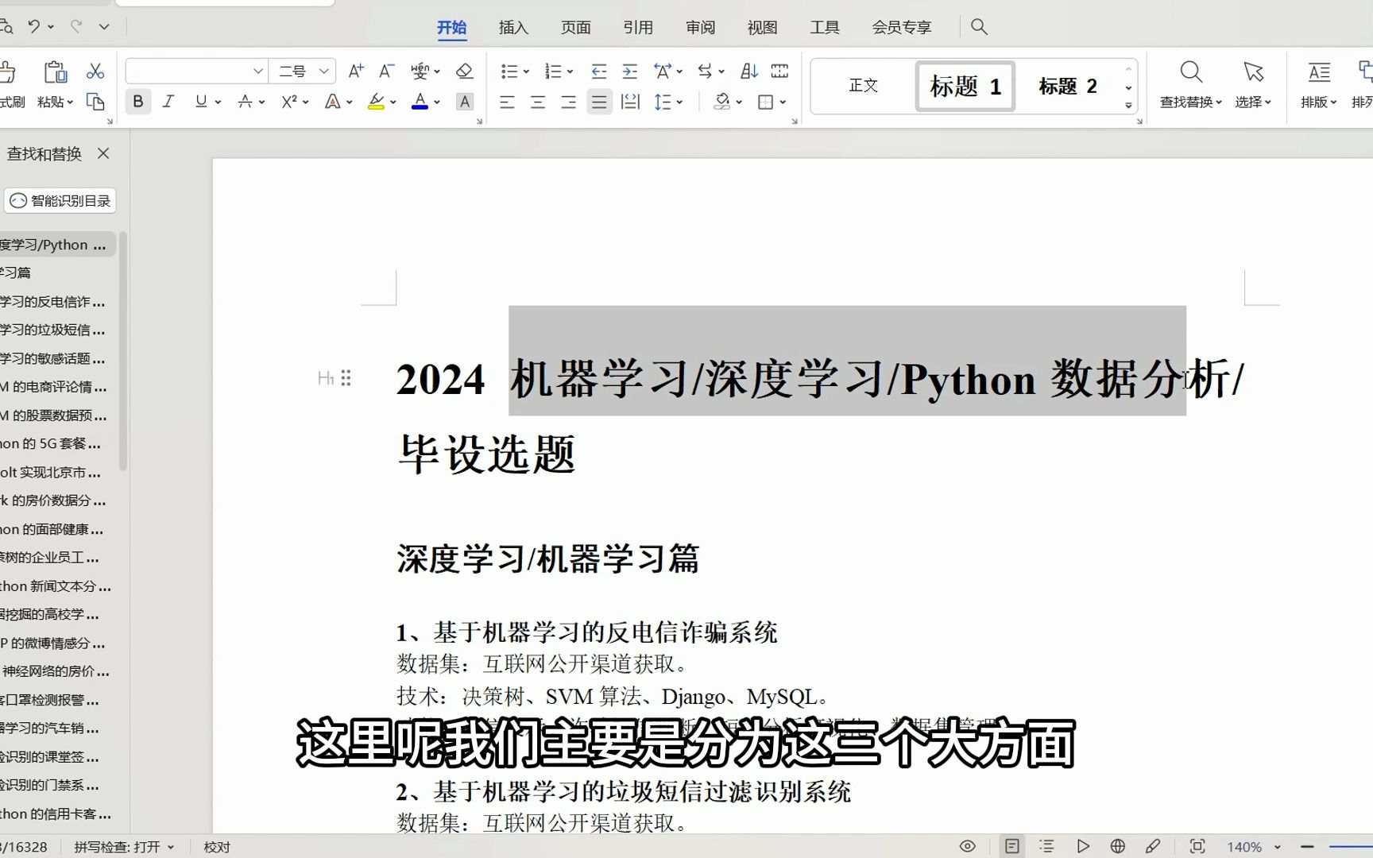
Task: Decrease indent icon in paragraph group
Action: (599, 71)
